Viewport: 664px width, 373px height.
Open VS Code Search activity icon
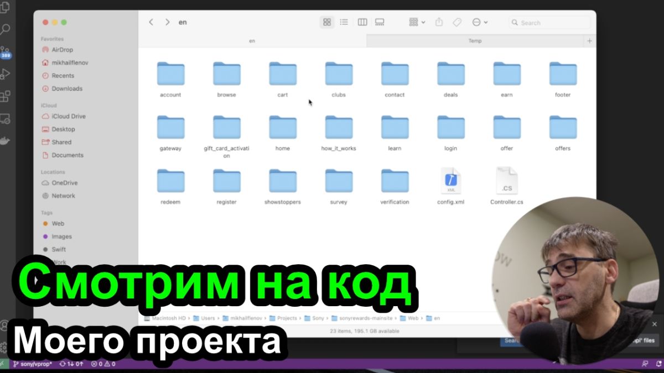pyautogui.click(x=6, y=29)
